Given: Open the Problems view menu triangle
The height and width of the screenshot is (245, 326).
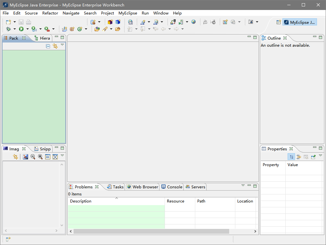Looking at the screenshot, I should [243, 185].
